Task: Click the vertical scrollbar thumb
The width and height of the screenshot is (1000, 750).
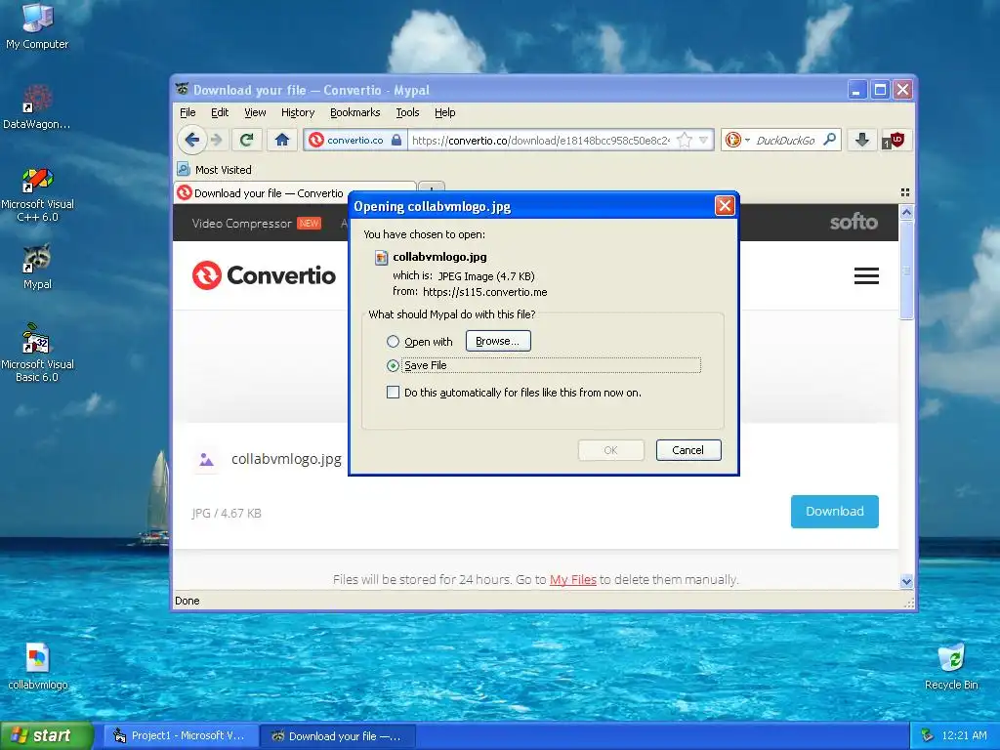Action: [906, 270]
